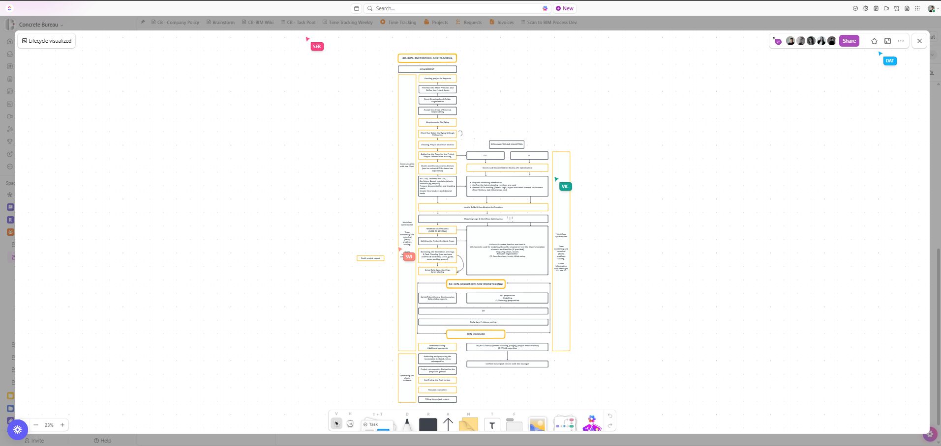Click the pin icon before tabs
941x446 pixels.
(143, 22)
